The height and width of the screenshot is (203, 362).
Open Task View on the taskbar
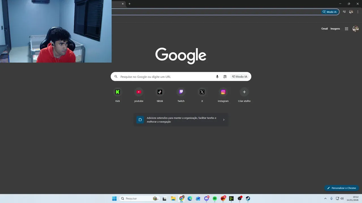(x=165, y=198)
